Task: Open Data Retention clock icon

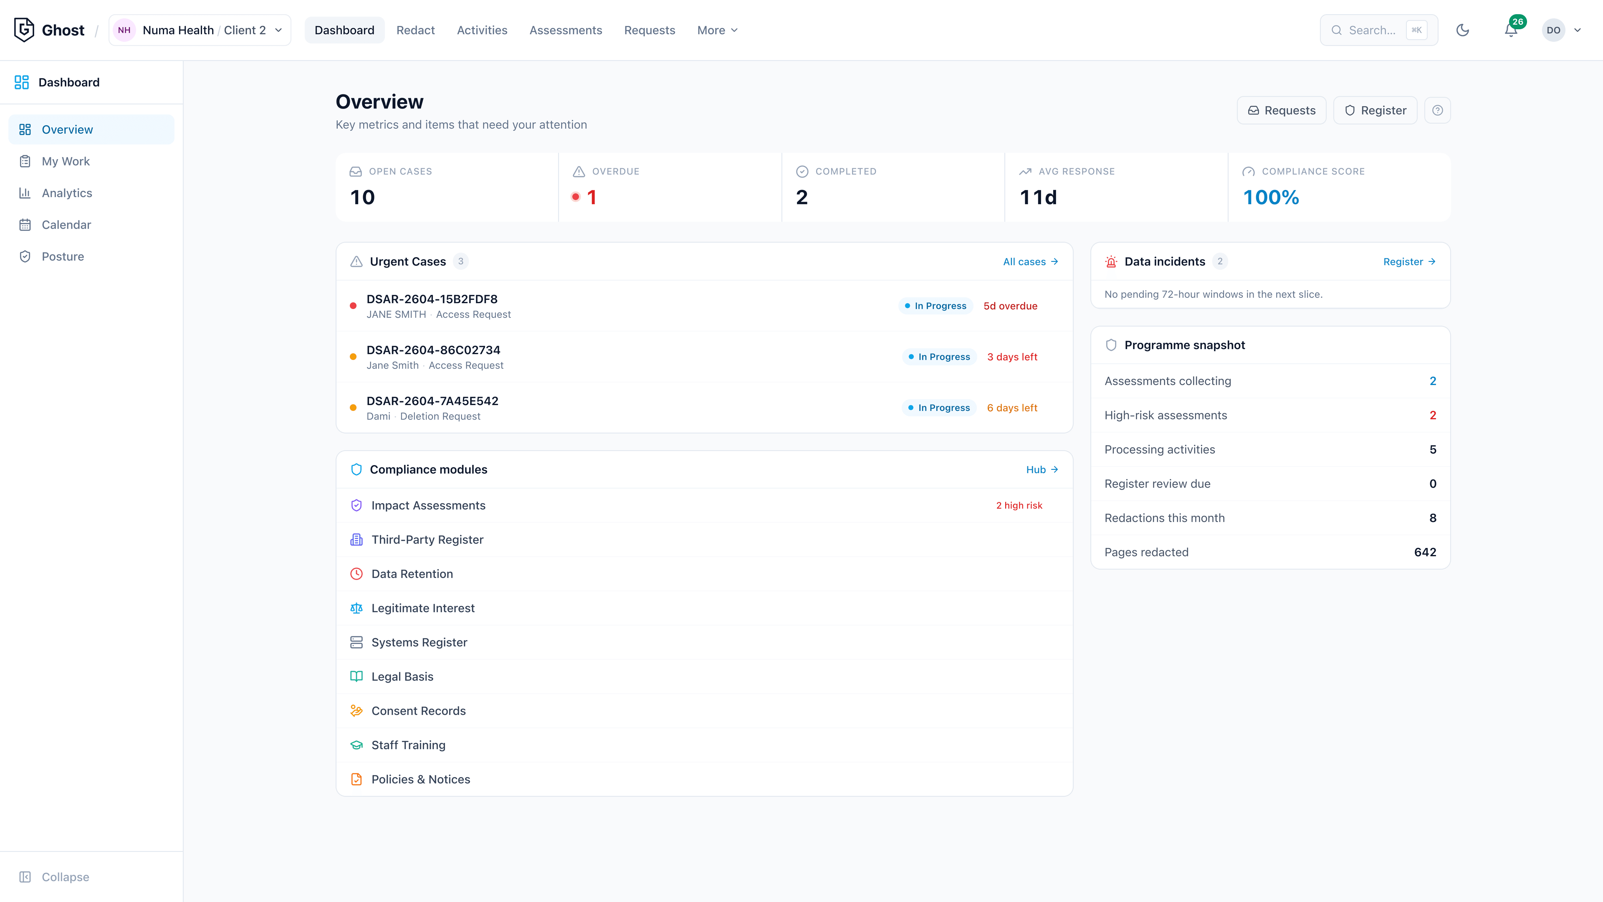Action: [356, 574]
